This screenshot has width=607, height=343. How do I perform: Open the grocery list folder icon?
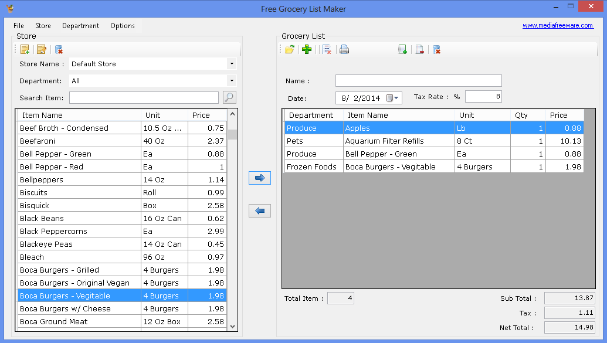290,50
